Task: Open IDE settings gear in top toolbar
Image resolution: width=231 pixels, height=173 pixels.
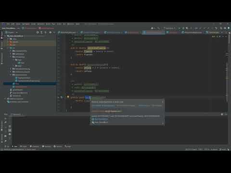Action: tap(225, 28)
